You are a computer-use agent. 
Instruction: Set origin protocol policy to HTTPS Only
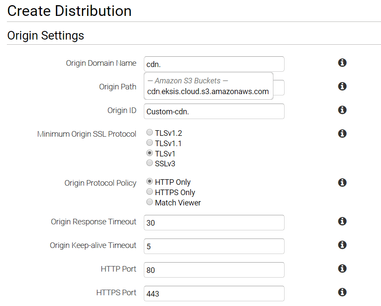(x=149, y=192)
